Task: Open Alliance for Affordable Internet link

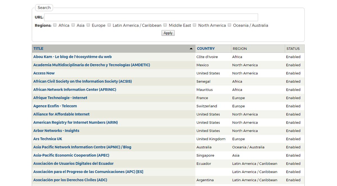Action: (61, 114)
